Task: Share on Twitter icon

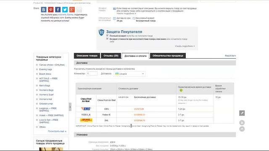Action: tap(65, 10)
